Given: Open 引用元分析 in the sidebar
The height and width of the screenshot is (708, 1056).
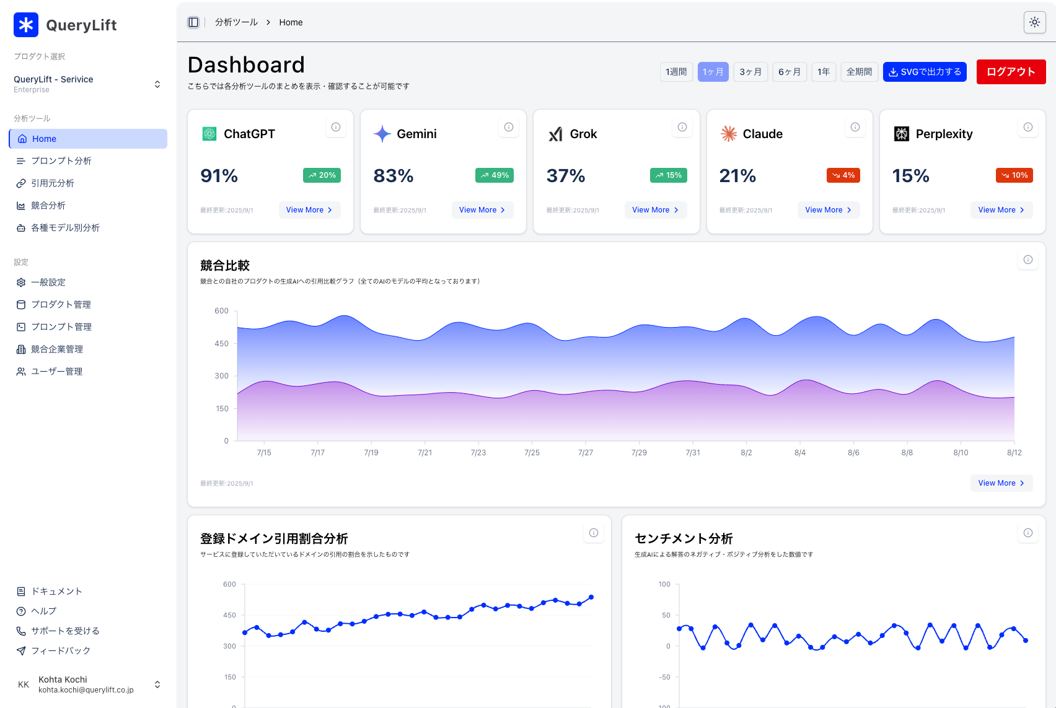Looking at the screenshot, I should (x=88, y=183).
